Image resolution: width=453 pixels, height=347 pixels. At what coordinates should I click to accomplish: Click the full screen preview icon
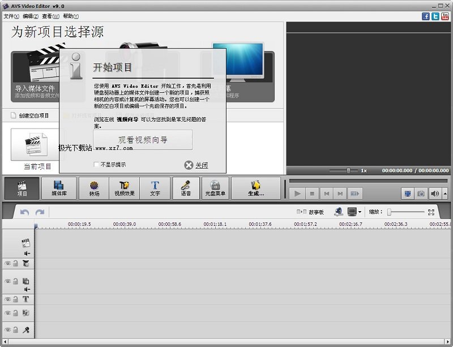pos(408,194)
